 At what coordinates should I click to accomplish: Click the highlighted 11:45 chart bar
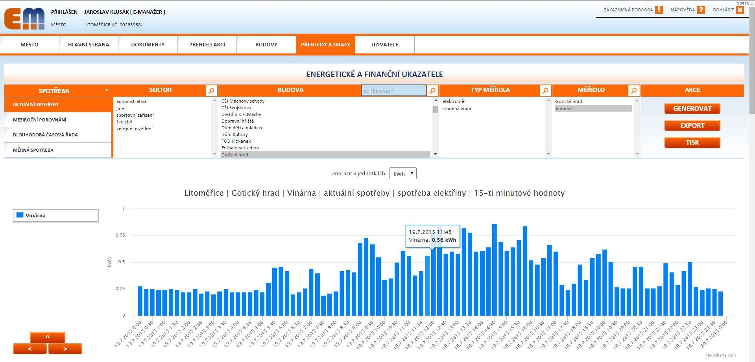[427, 286]
